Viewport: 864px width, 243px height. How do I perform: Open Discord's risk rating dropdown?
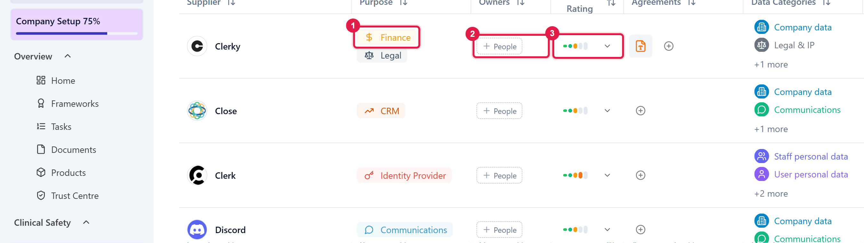coord(607,230)
